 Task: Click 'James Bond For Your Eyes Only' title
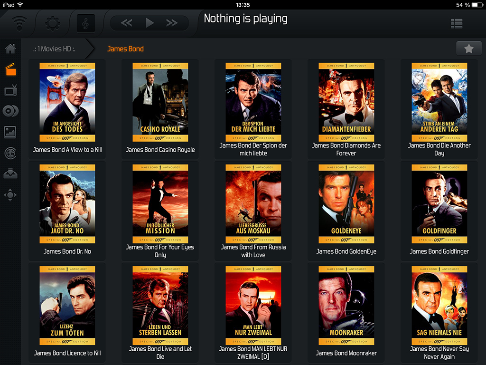click(x=160, y=251)
